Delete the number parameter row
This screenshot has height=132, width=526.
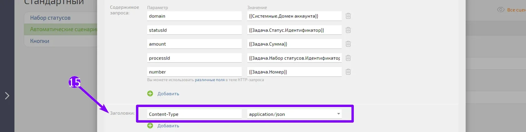(x=348, y=72)
